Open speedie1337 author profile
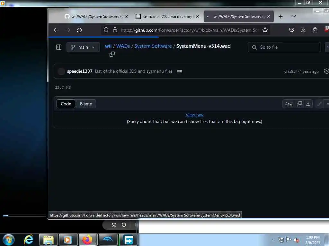 [x=80, y=71]
